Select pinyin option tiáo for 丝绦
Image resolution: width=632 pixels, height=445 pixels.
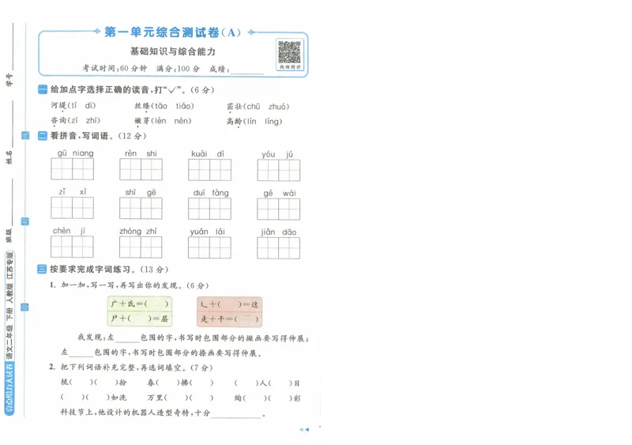coord(184,106)
